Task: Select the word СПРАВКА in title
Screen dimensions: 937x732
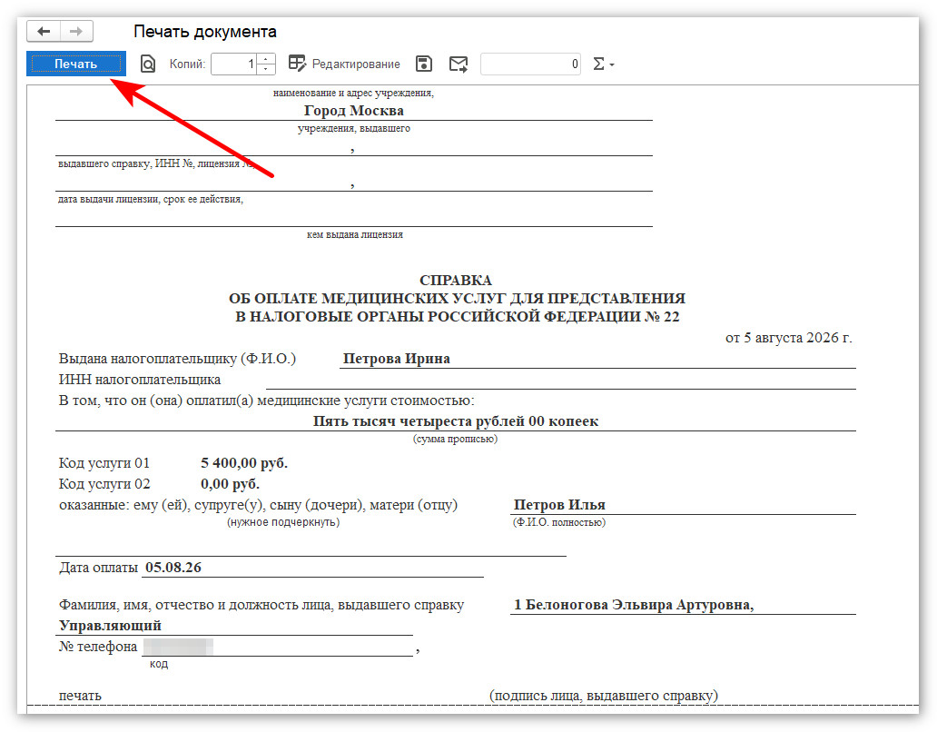Action: (456, 281)
